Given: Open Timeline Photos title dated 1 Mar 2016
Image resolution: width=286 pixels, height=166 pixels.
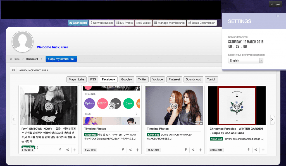Looking at the screenshot, I should 95,129.
